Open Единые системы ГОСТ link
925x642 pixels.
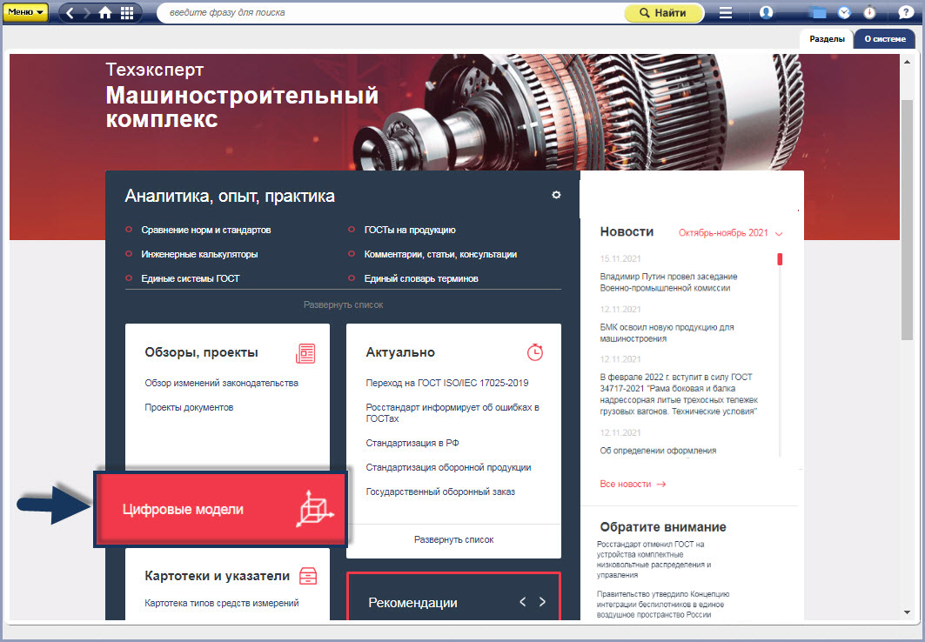[191, 278]
